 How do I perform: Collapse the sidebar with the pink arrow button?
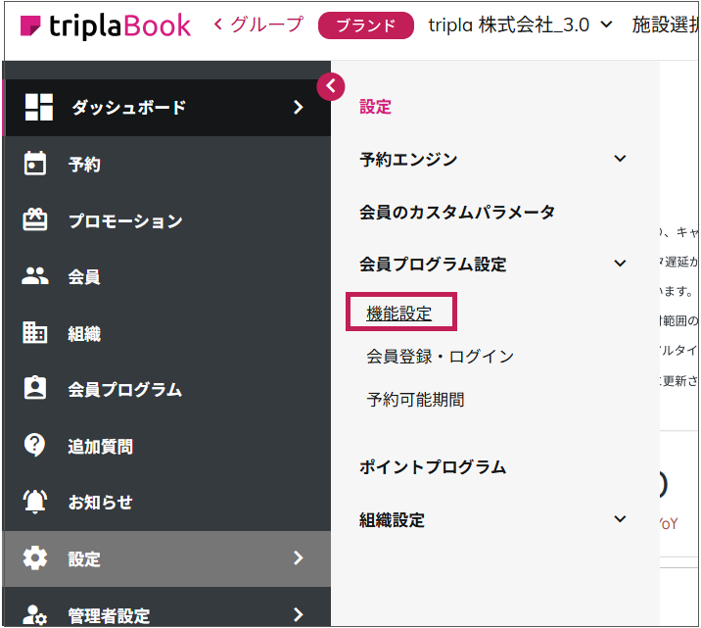click(331, 86)
